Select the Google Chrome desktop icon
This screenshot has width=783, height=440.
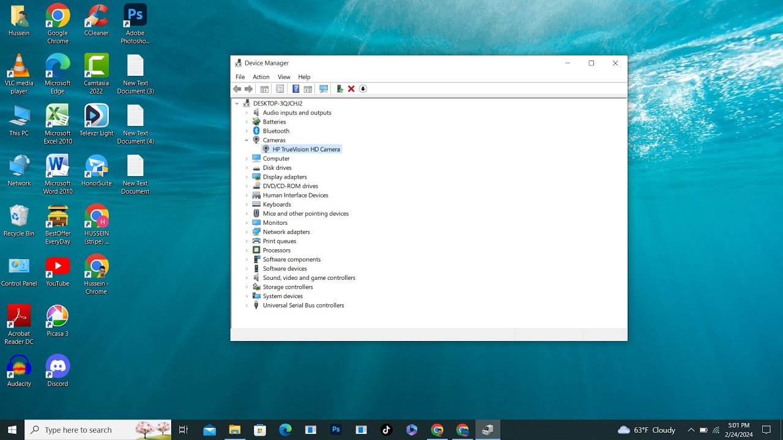click(58, 24)
